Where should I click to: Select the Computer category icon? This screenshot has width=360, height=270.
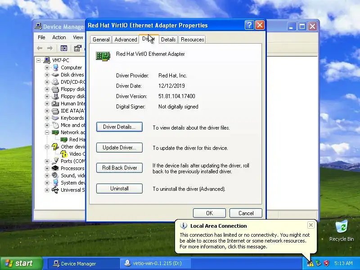pyautogui.click(x=55, y=67)
